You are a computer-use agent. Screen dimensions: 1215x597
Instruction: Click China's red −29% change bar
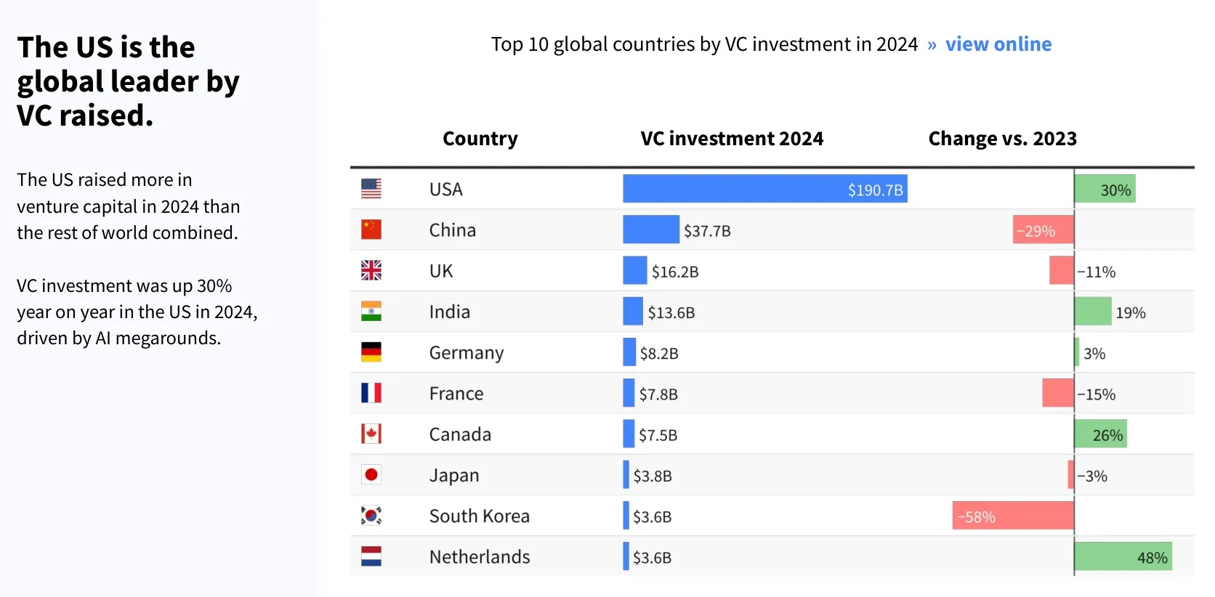pyautogui.click(x=1044, y=230)
